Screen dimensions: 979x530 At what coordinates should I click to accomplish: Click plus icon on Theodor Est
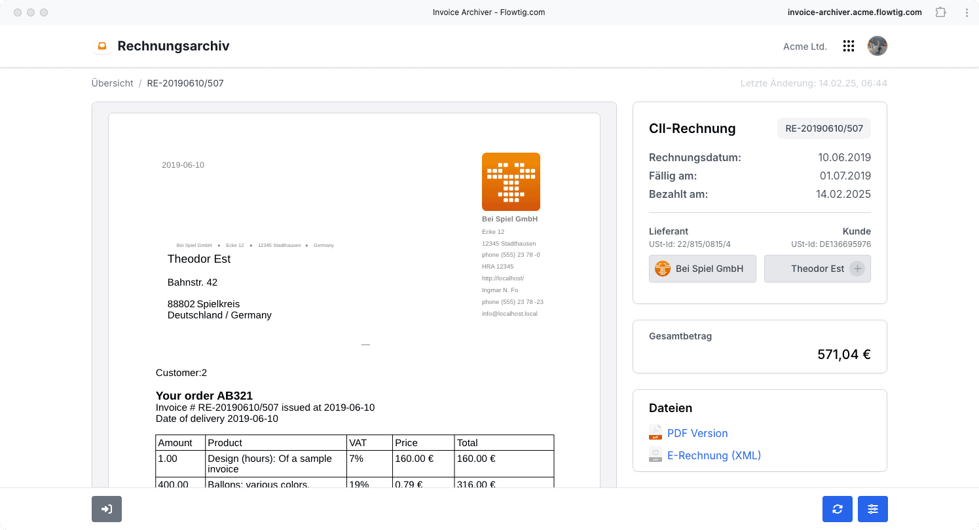tap(857, 269)
